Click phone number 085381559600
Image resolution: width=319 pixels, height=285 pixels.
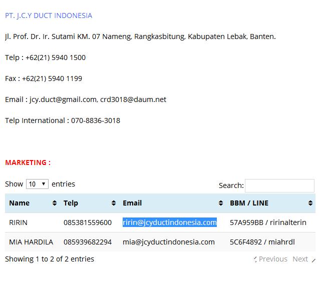click(88, 222)
